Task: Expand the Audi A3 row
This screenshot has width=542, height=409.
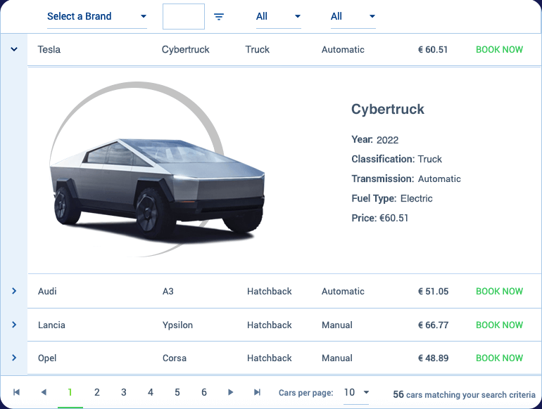Action: point(14,291)
